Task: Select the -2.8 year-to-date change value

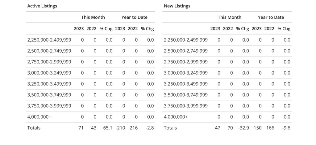Action: pyautogui.click(x=150, y=128)
